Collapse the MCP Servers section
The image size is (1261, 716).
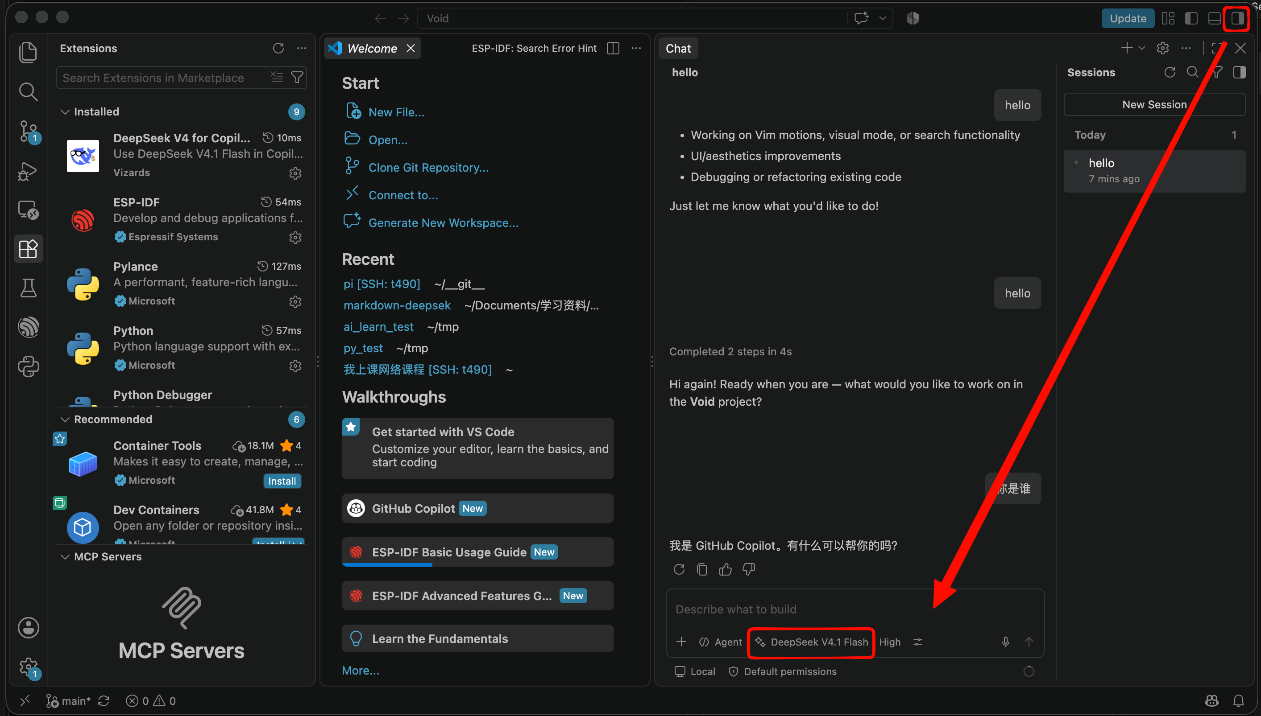64,557
